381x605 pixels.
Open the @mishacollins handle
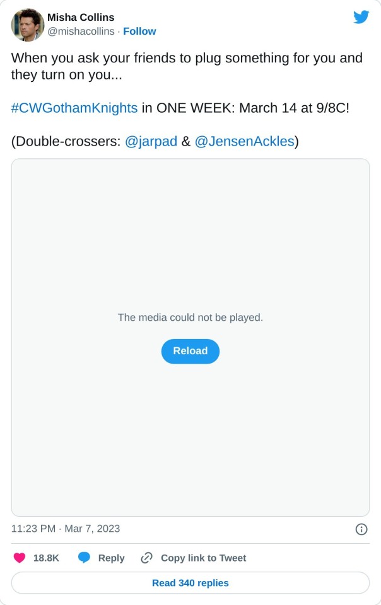click(x=81, y=32)
